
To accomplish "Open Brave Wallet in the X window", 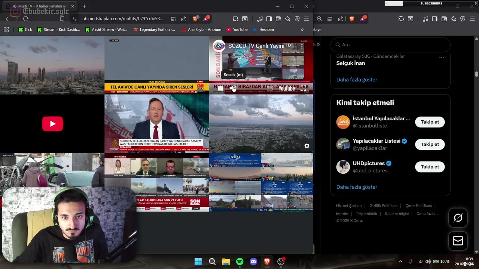I will coord(444,19).
